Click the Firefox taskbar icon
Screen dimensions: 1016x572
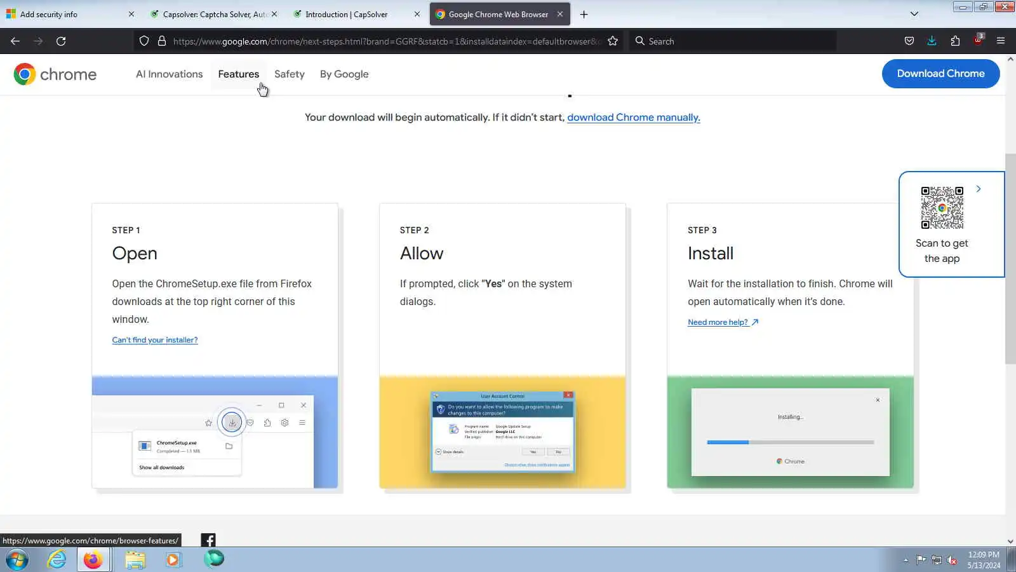(93, 560)
